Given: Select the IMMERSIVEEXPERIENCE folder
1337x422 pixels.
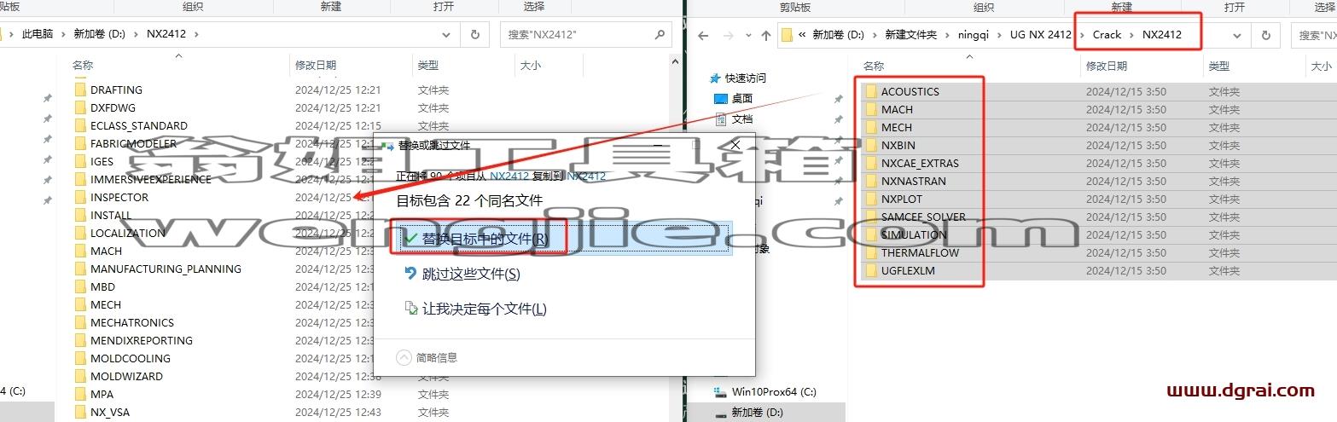Looking at the screenshot, I should click(150, 179).
